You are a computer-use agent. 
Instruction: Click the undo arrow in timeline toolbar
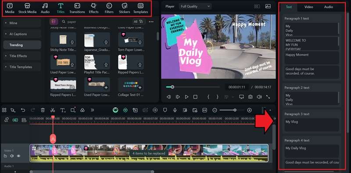click(x=23, y=110)
